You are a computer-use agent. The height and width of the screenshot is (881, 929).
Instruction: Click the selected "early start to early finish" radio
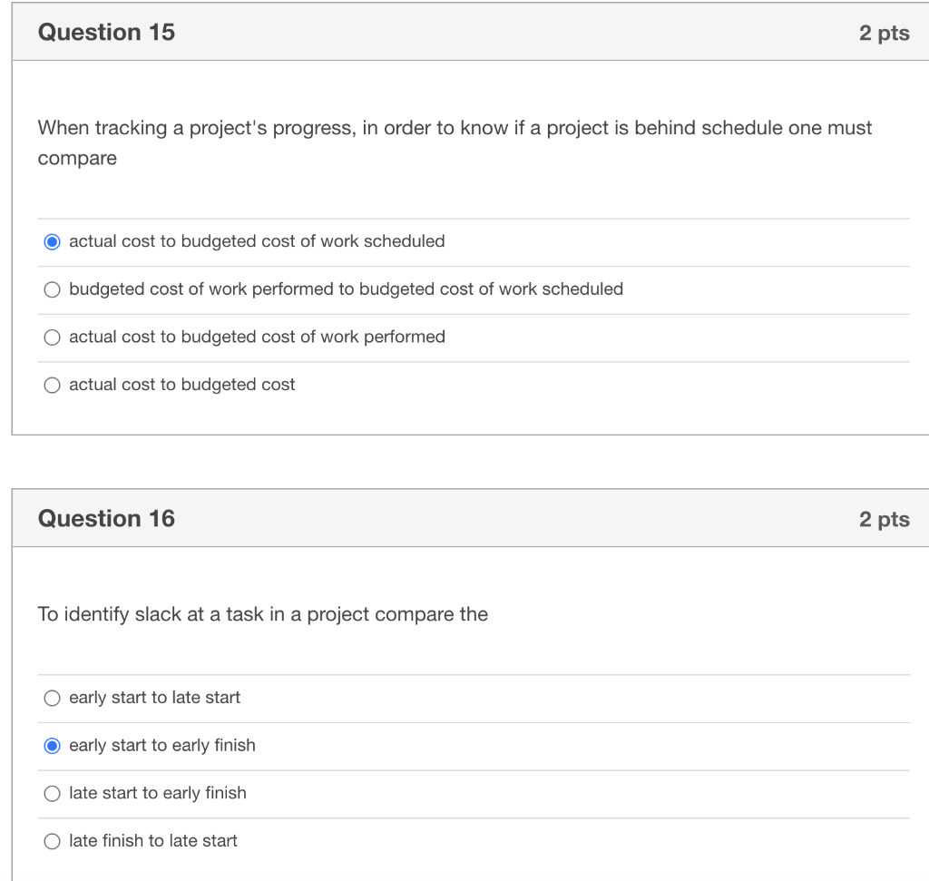52,745
